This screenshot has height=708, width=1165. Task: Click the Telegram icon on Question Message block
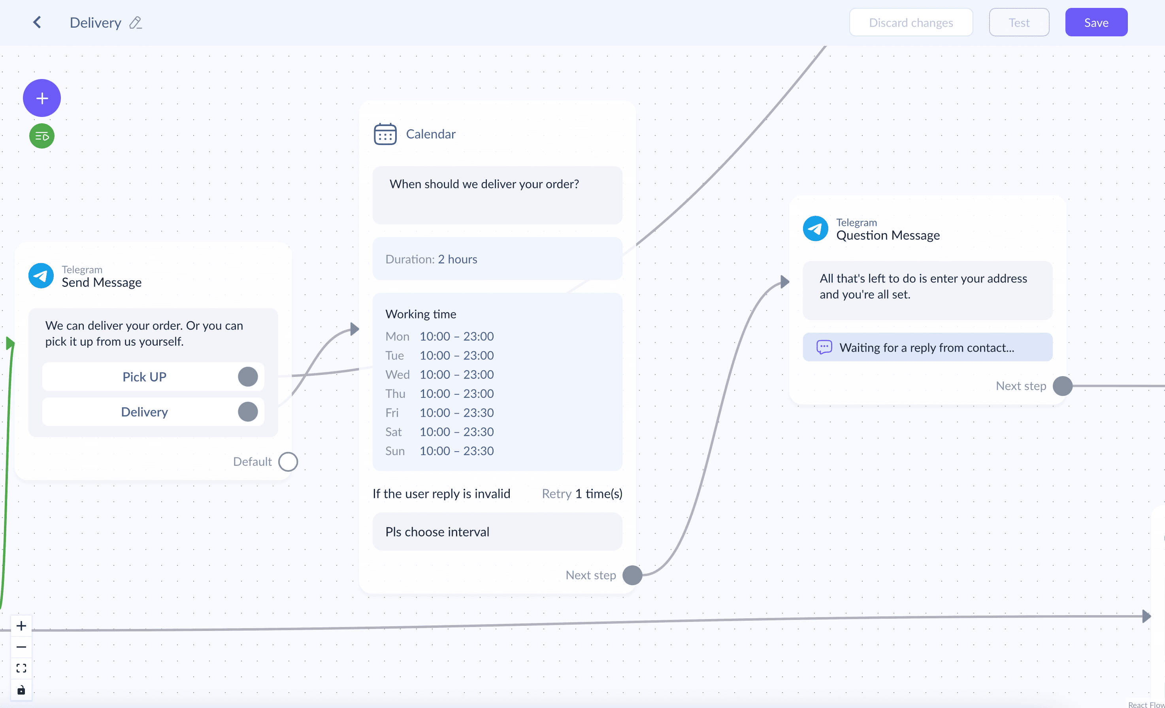815,228
